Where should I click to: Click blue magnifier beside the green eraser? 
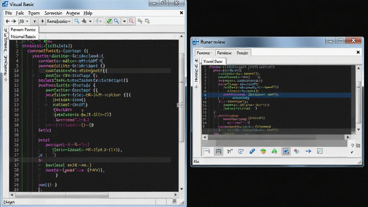tap(116, 21)
